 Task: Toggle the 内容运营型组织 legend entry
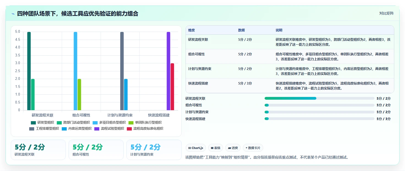pos(77,129)
